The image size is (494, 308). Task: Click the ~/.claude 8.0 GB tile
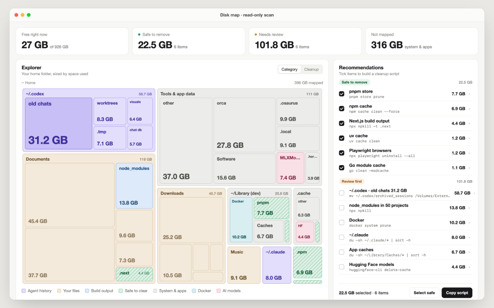tap(277, 265)
